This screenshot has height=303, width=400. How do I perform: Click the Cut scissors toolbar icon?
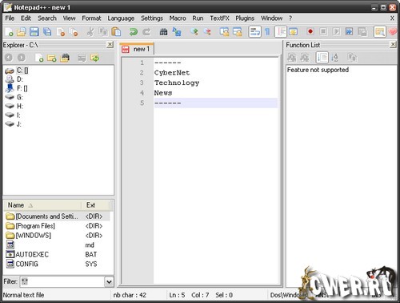pyautogui.click(x=90, y=31)
